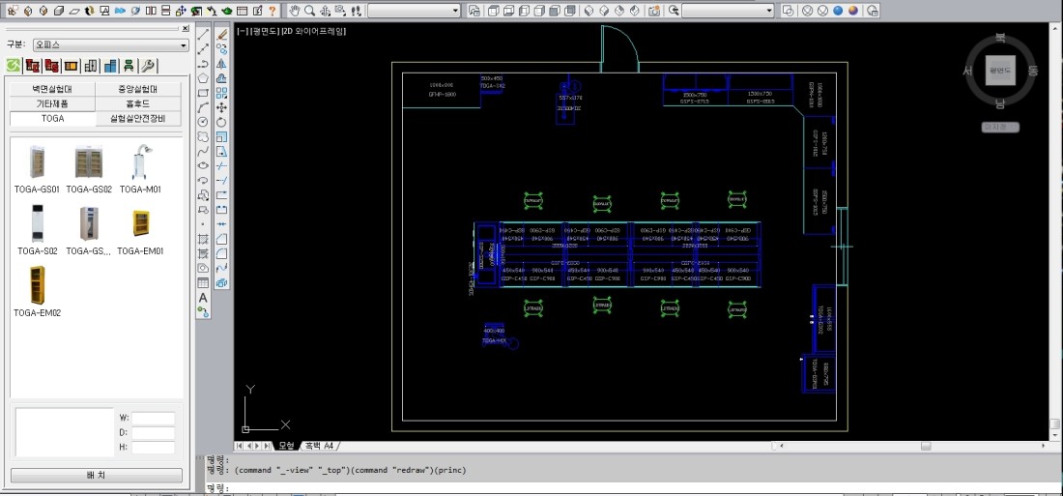Open the 구분 category dropdown
1063x496 pixels.
coord(110,45)
